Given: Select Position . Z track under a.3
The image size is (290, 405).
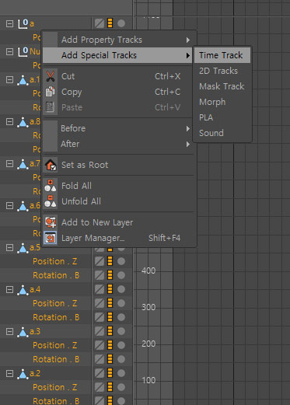Looking at the screenshot, I should (55, 345).
